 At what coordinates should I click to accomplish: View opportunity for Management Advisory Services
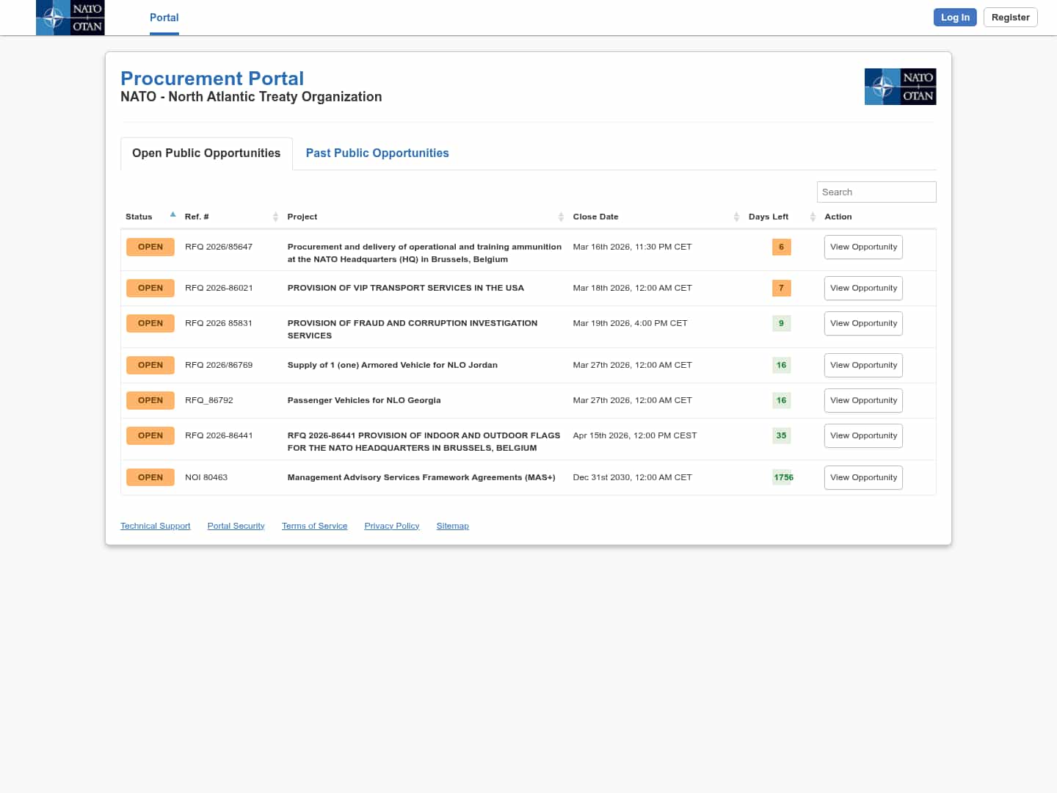863,478
